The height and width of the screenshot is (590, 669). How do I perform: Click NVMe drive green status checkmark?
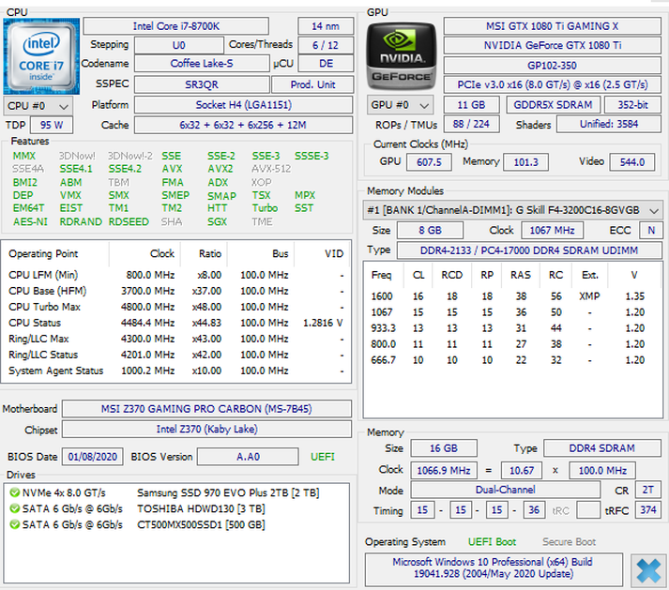[14, 492]
